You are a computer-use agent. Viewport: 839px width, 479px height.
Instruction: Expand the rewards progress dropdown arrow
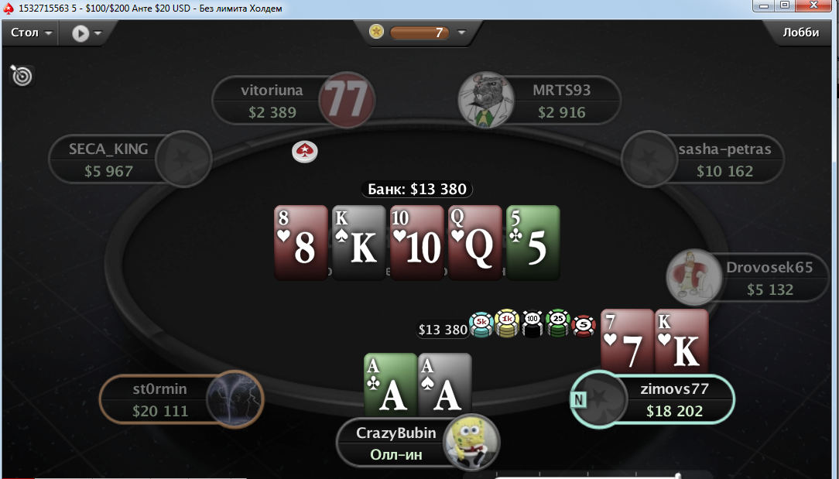pyautogui.click(x=461, y=33)
